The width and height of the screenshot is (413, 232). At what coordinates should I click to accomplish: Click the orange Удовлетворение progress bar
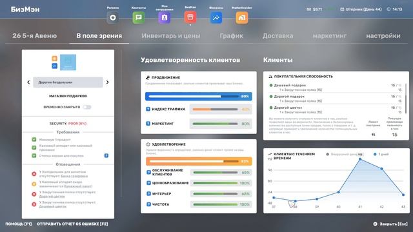click(199, 161)
